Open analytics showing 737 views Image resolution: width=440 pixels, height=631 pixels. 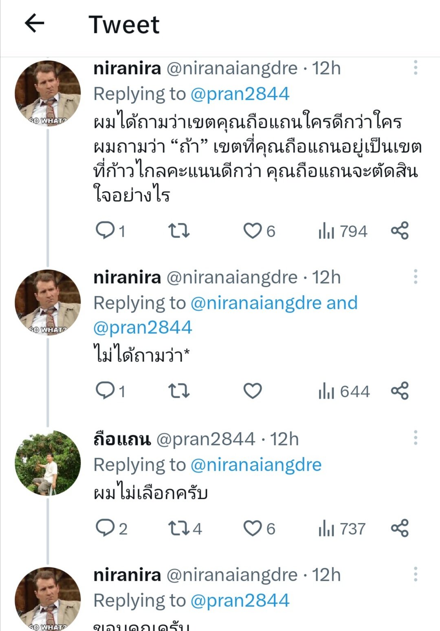pyautogui.click(x=342, y=528)
